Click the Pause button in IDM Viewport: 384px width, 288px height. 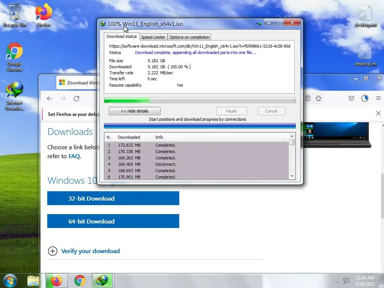coord(231,111)
